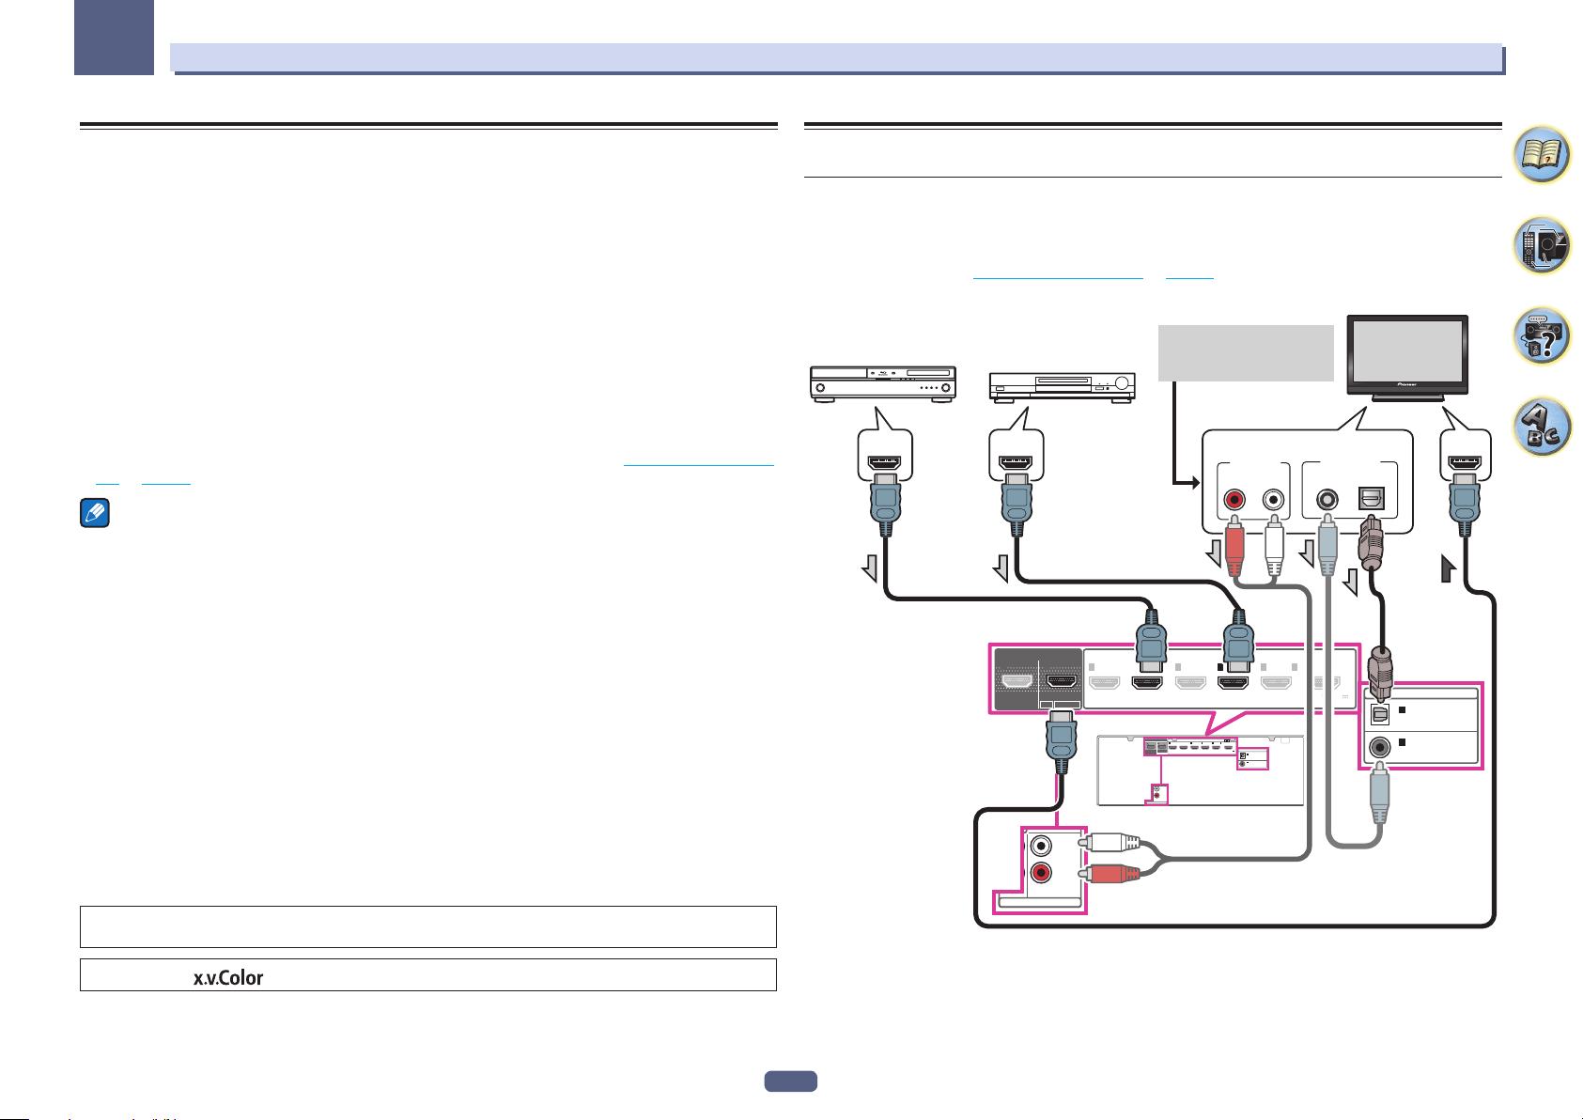The height and width of the screenshot is (1120, 1583).
Task: Click the HDMI port under the TV's right callout
Action: coord(1466,462)
